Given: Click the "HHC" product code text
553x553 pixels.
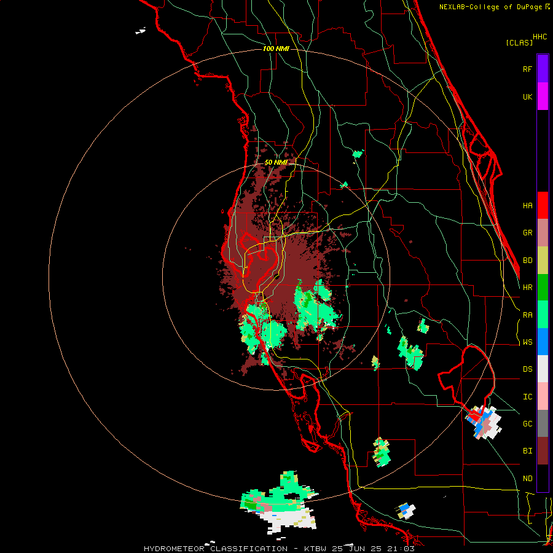Looking at the screenshot, I should (540, 37).
